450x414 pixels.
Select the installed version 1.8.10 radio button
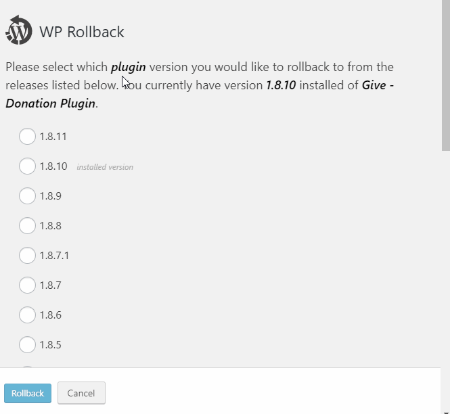[x=27, y=166]
